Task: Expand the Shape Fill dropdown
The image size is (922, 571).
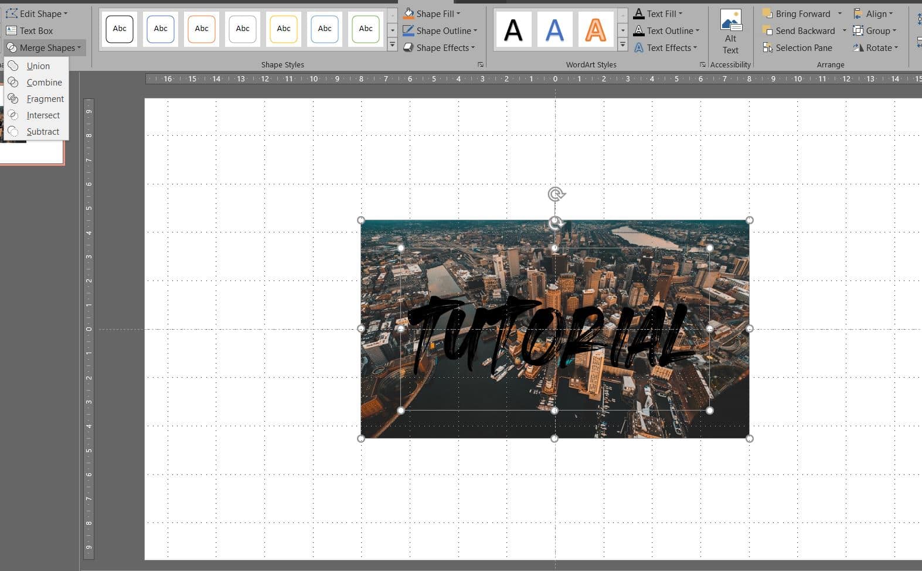Action: point(458,13)
